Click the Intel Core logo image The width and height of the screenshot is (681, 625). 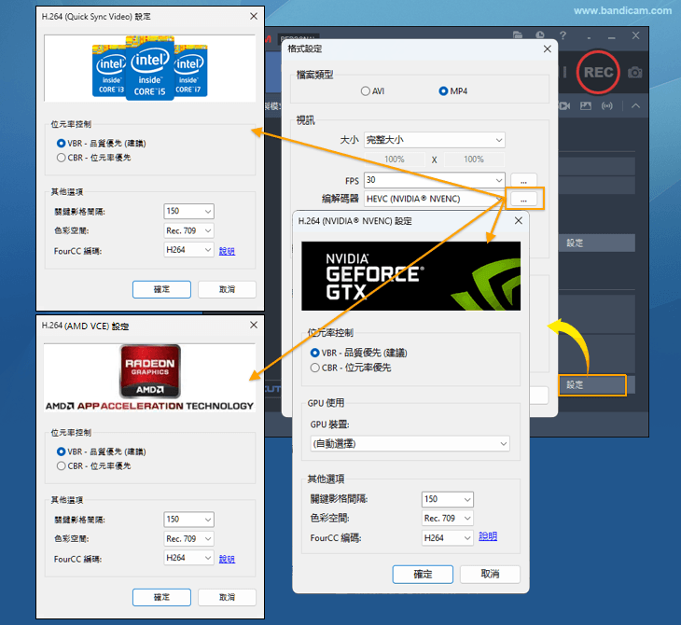coord(150,68)
